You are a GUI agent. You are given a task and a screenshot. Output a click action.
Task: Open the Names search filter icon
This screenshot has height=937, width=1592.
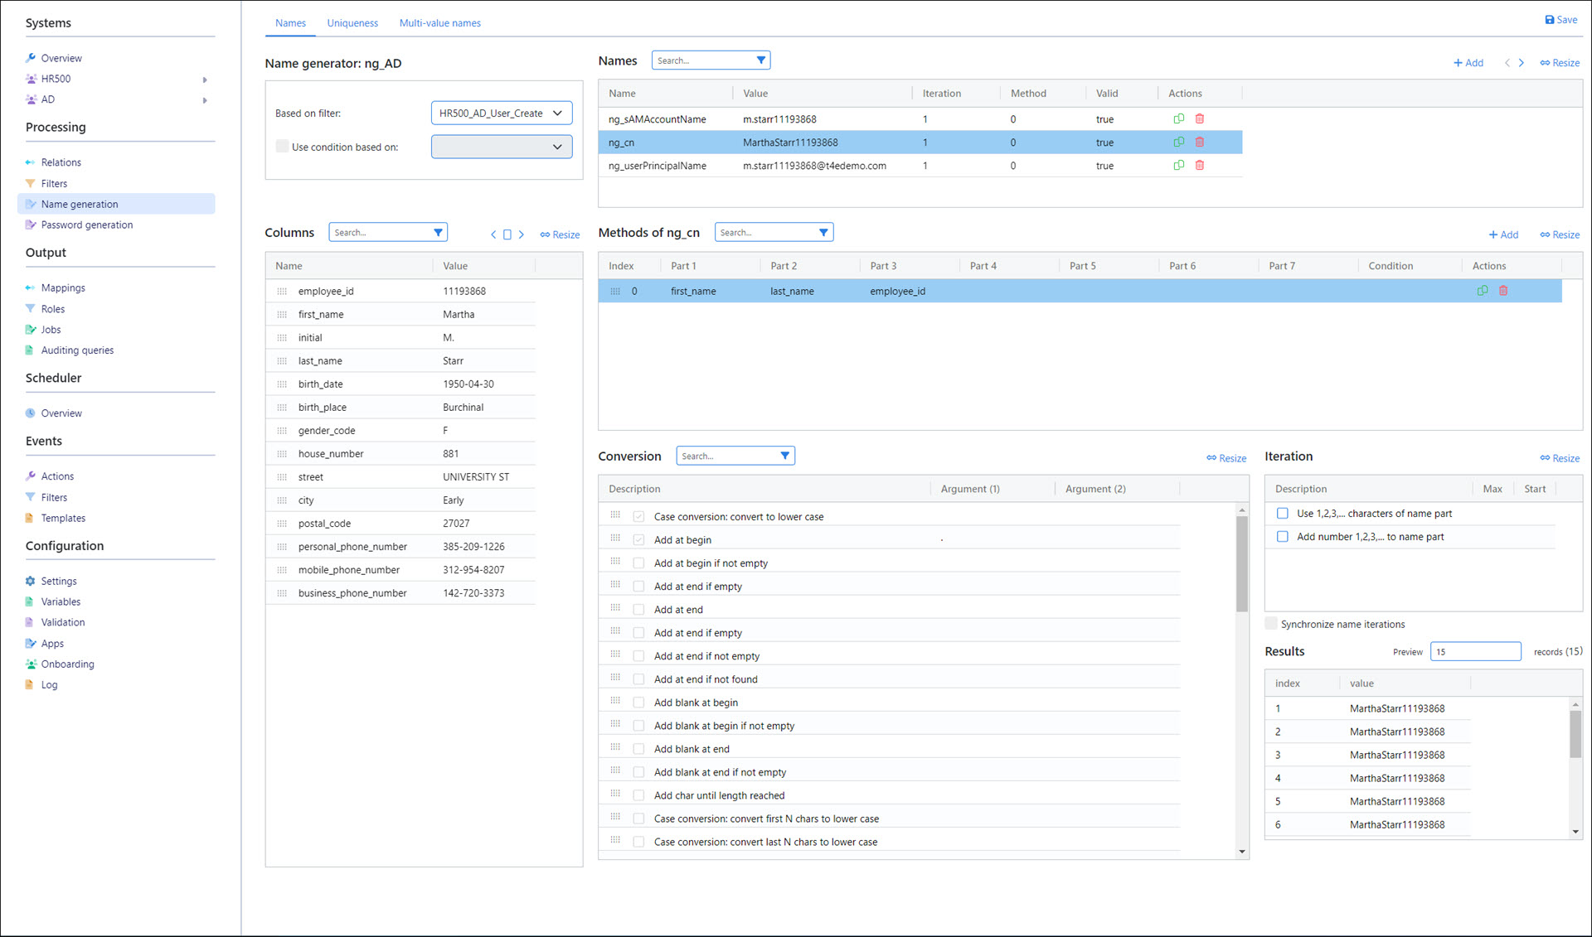point(760,60)
